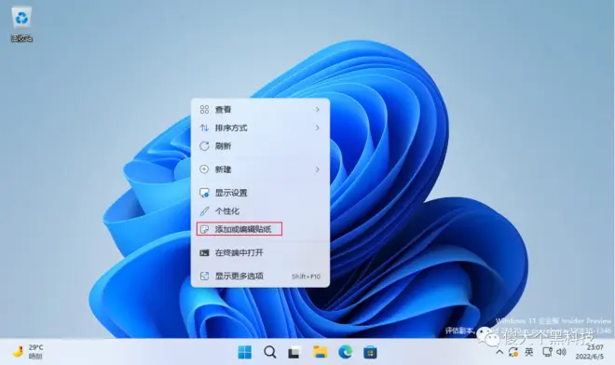Show hidden tray icons chevron
Screen dimensions: 615x365
pos(499,352)
